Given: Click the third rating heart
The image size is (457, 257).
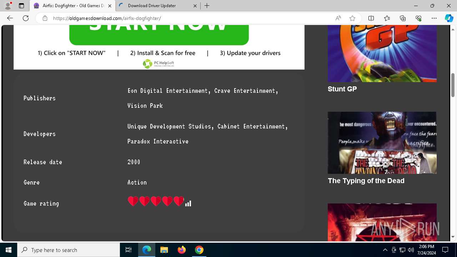Looking at the screenshot, I should (x=156, y=201).
